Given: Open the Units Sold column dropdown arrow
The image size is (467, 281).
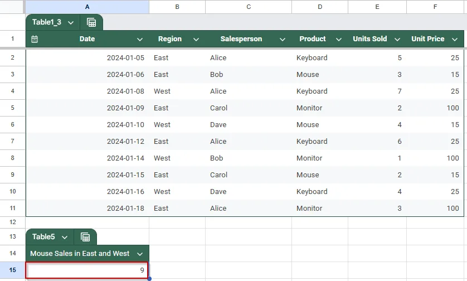Looking at the screenshot, I should tap(397, 40).
